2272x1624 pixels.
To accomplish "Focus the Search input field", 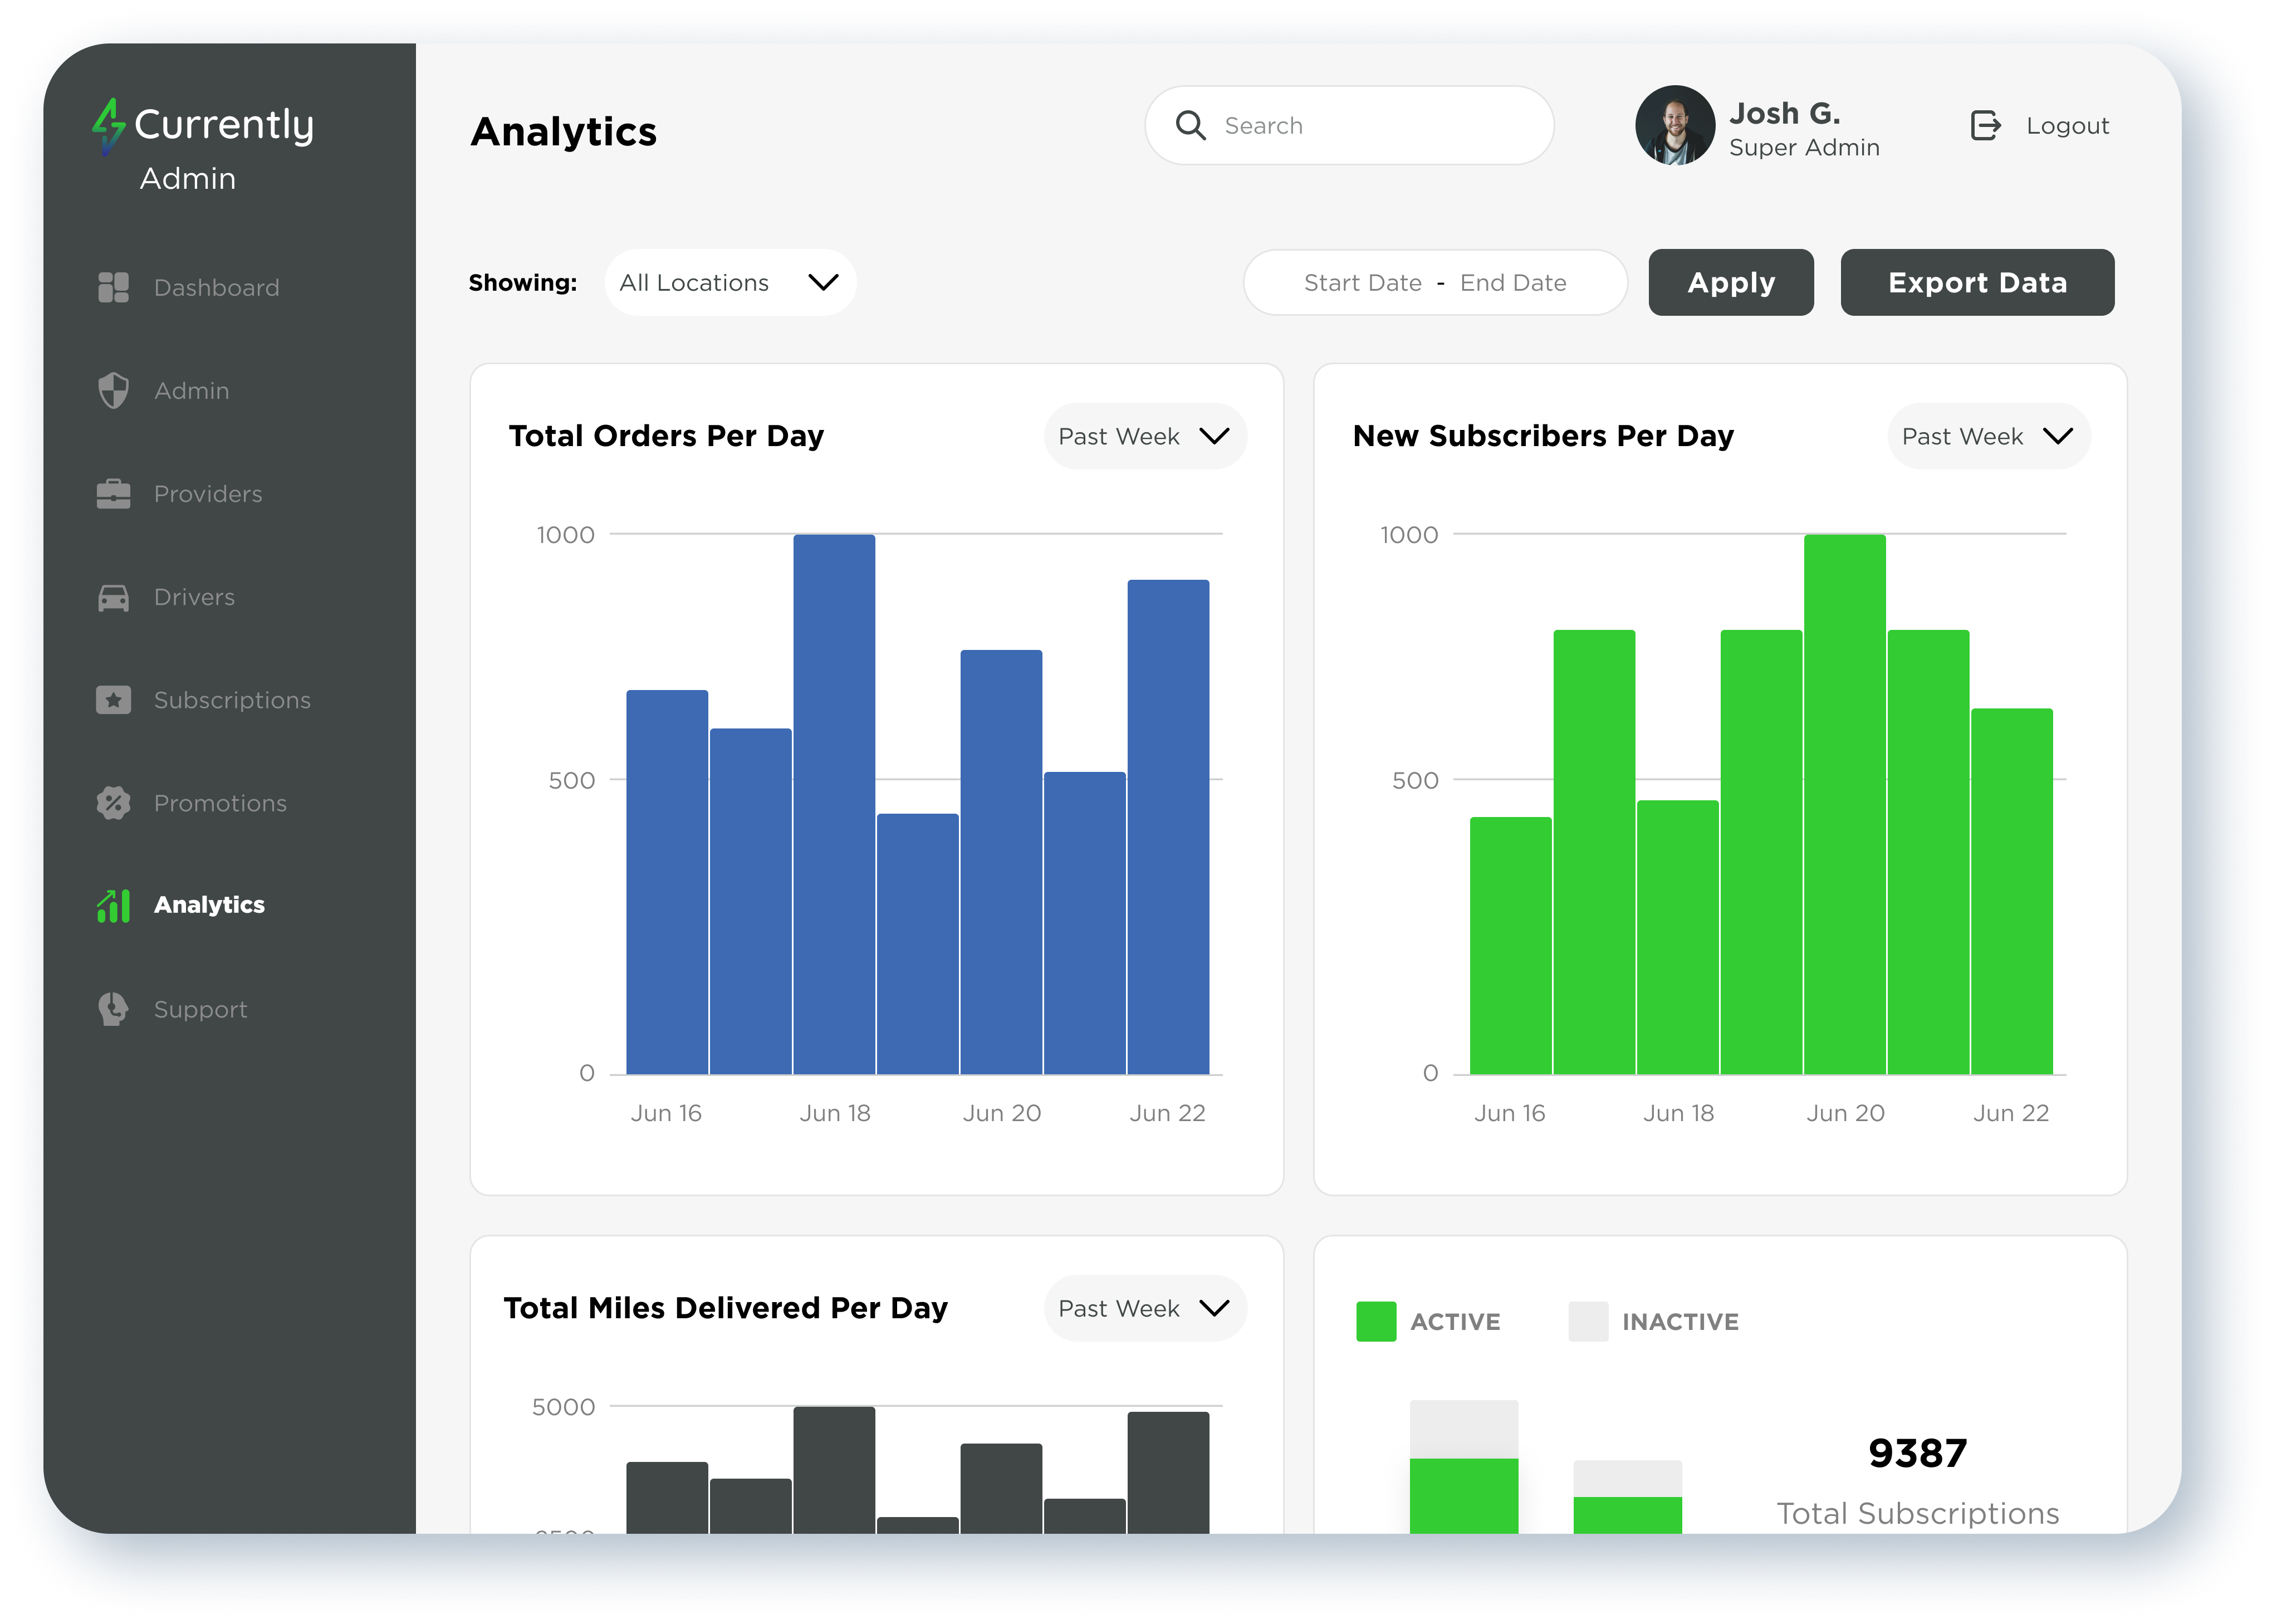I will pyautogui.click(x=1349, y=125).
